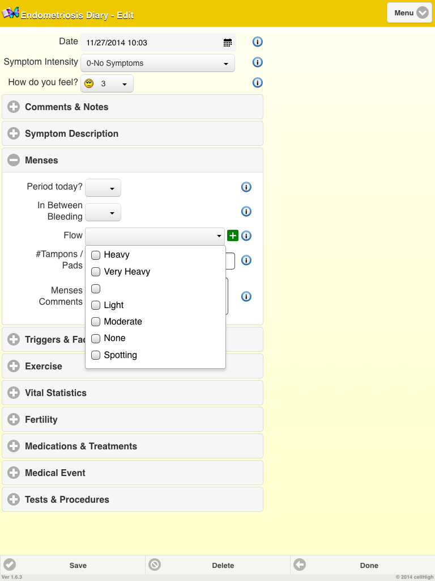
Task: Close the Flow dropdown list
Action: point(155,237)
